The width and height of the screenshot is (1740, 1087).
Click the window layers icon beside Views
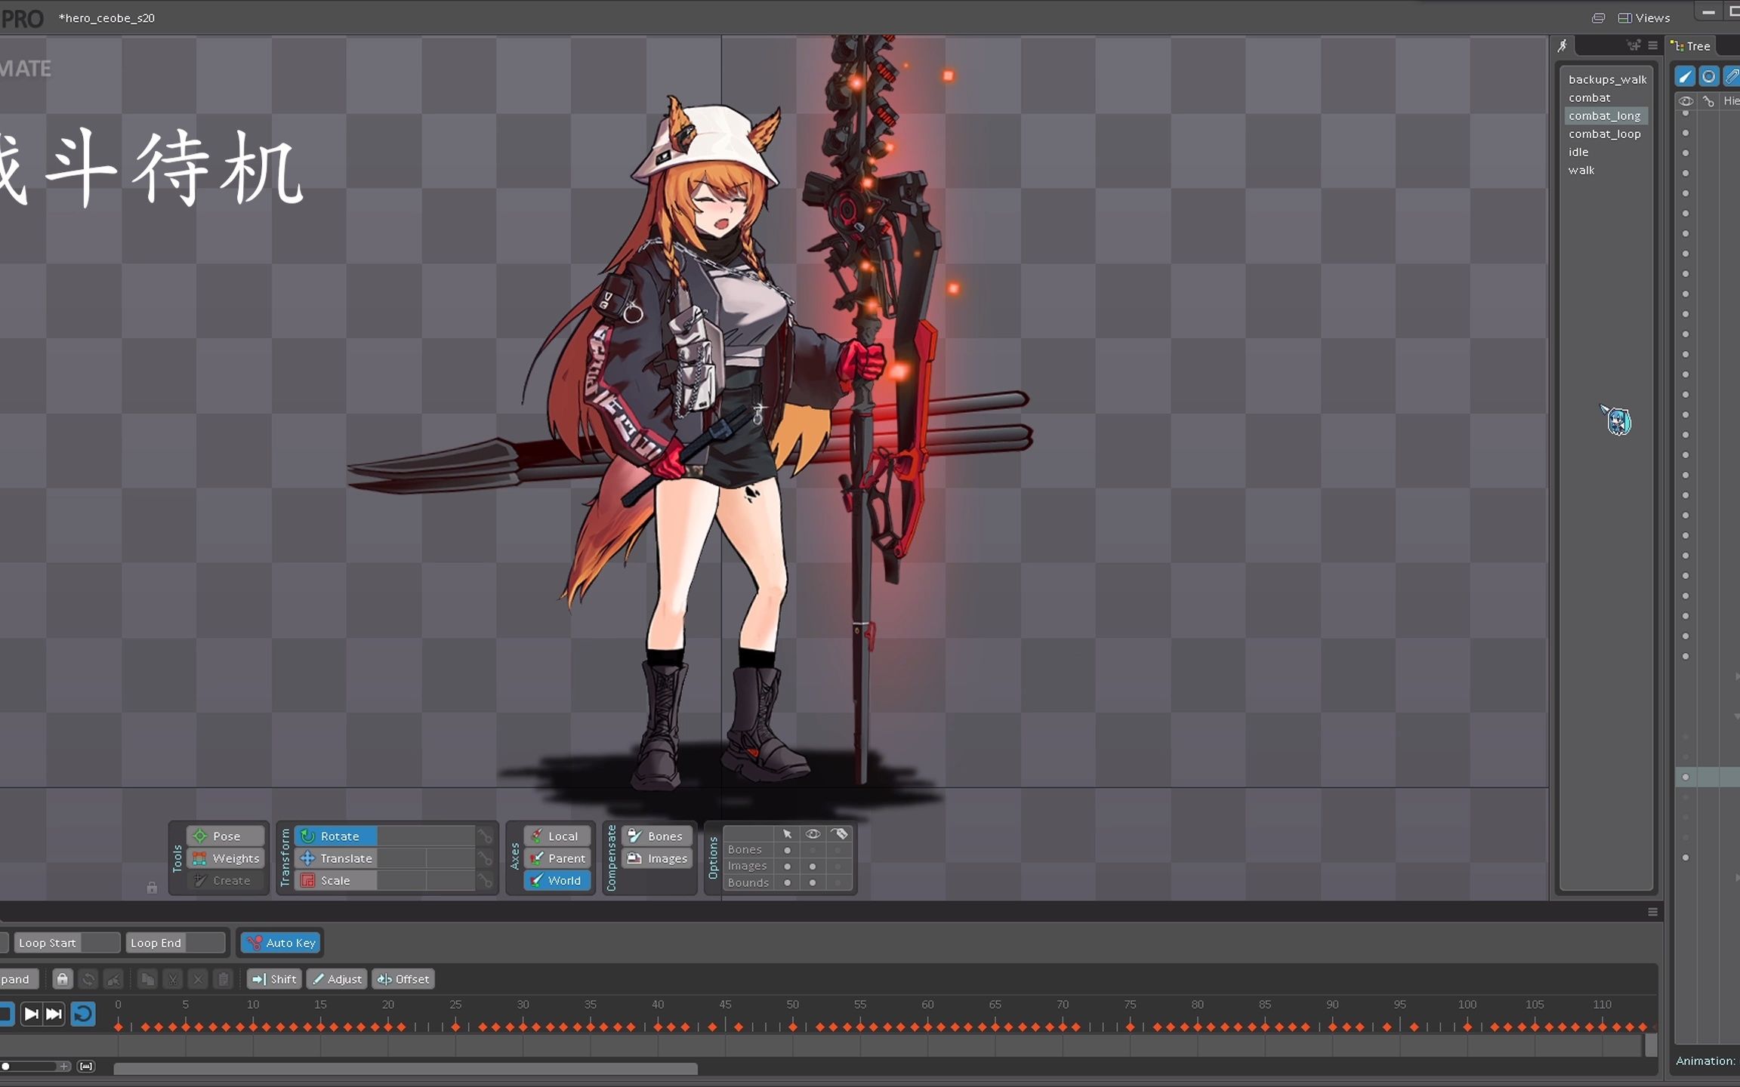[x=1598, y=17]
